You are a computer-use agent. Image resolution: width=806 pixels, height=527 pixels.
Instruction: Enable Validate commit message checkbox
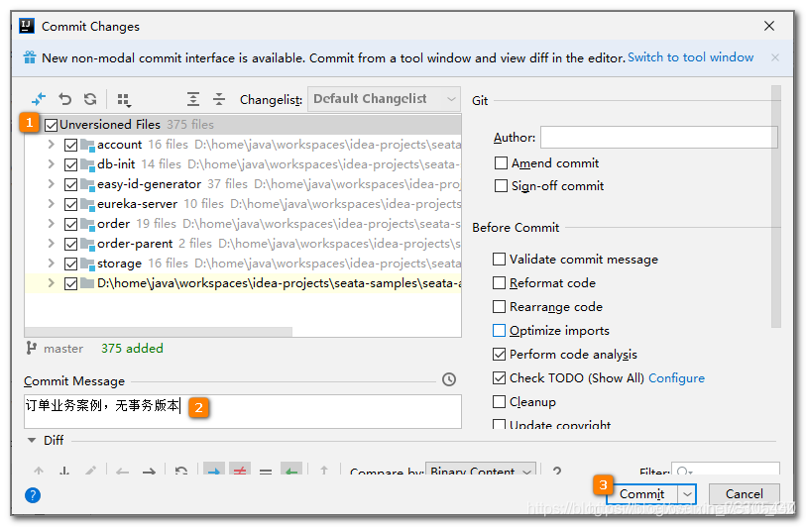(x=499, y=259)
